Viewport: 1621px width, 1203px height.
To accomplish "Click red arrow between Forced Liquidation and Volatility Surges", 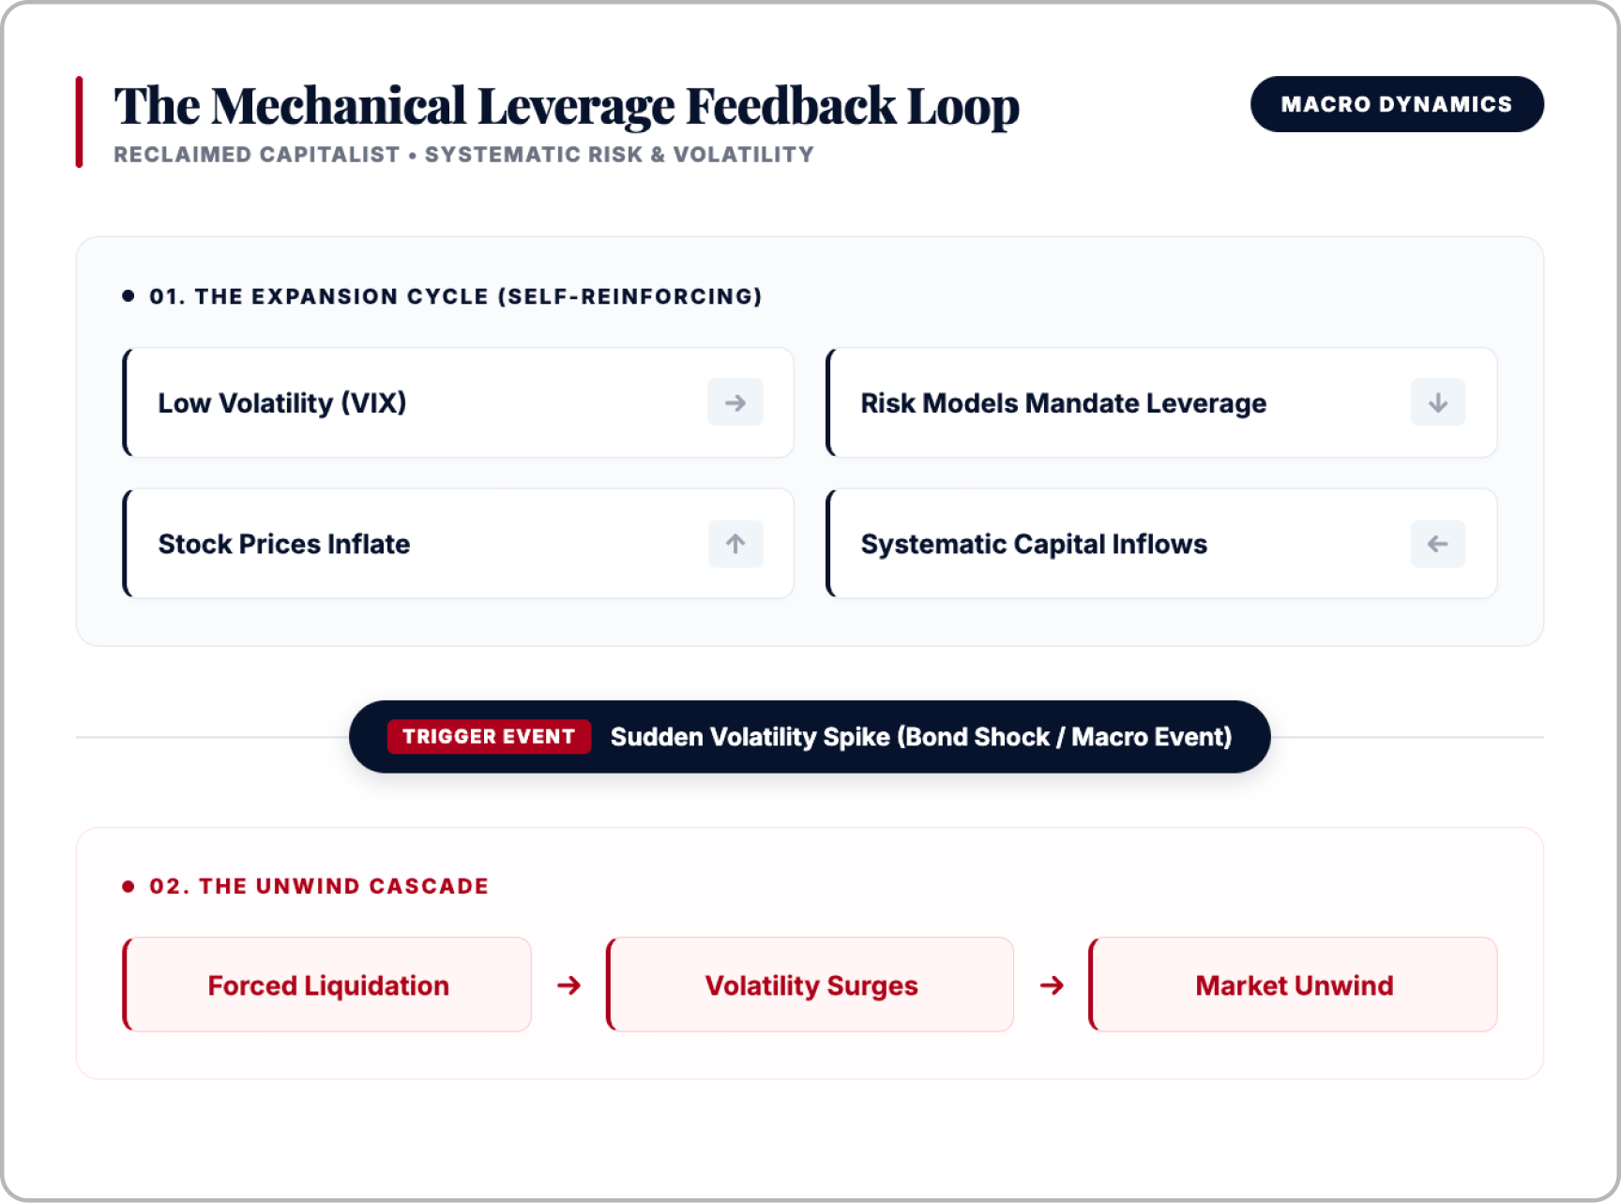I will 568,985.
